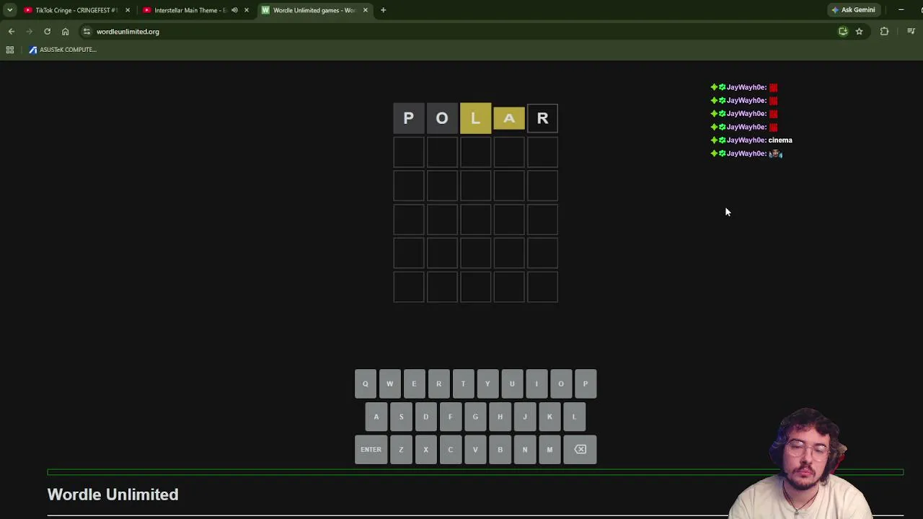Image resolution: width=923 pixels, height=519 pixels.
Task: Tap the U key on Wordle keyboard
Action: (512, 384)
